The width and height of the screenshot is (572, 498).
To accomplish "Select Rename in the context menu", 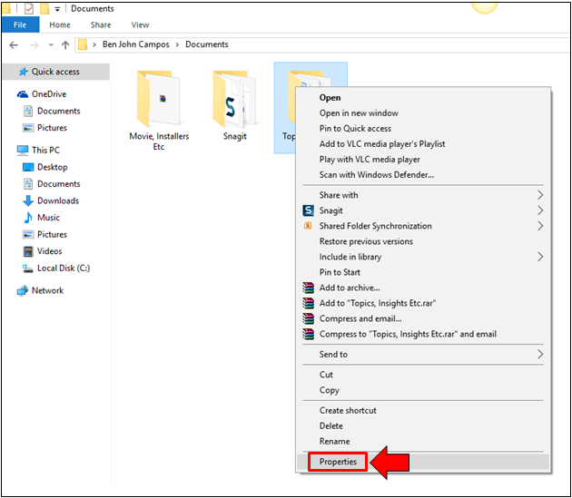I will (334, 442).
